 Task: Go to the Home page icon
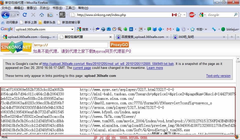(42, 15)
